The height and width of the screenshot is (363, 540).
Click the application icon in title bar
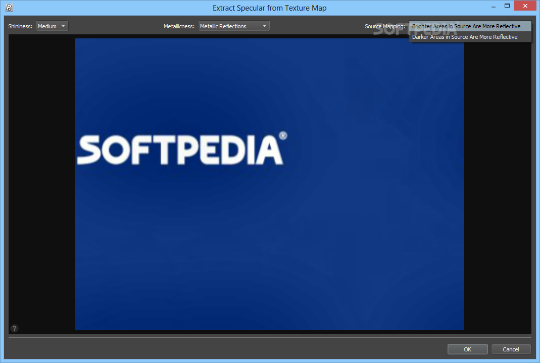coord(9,7)
